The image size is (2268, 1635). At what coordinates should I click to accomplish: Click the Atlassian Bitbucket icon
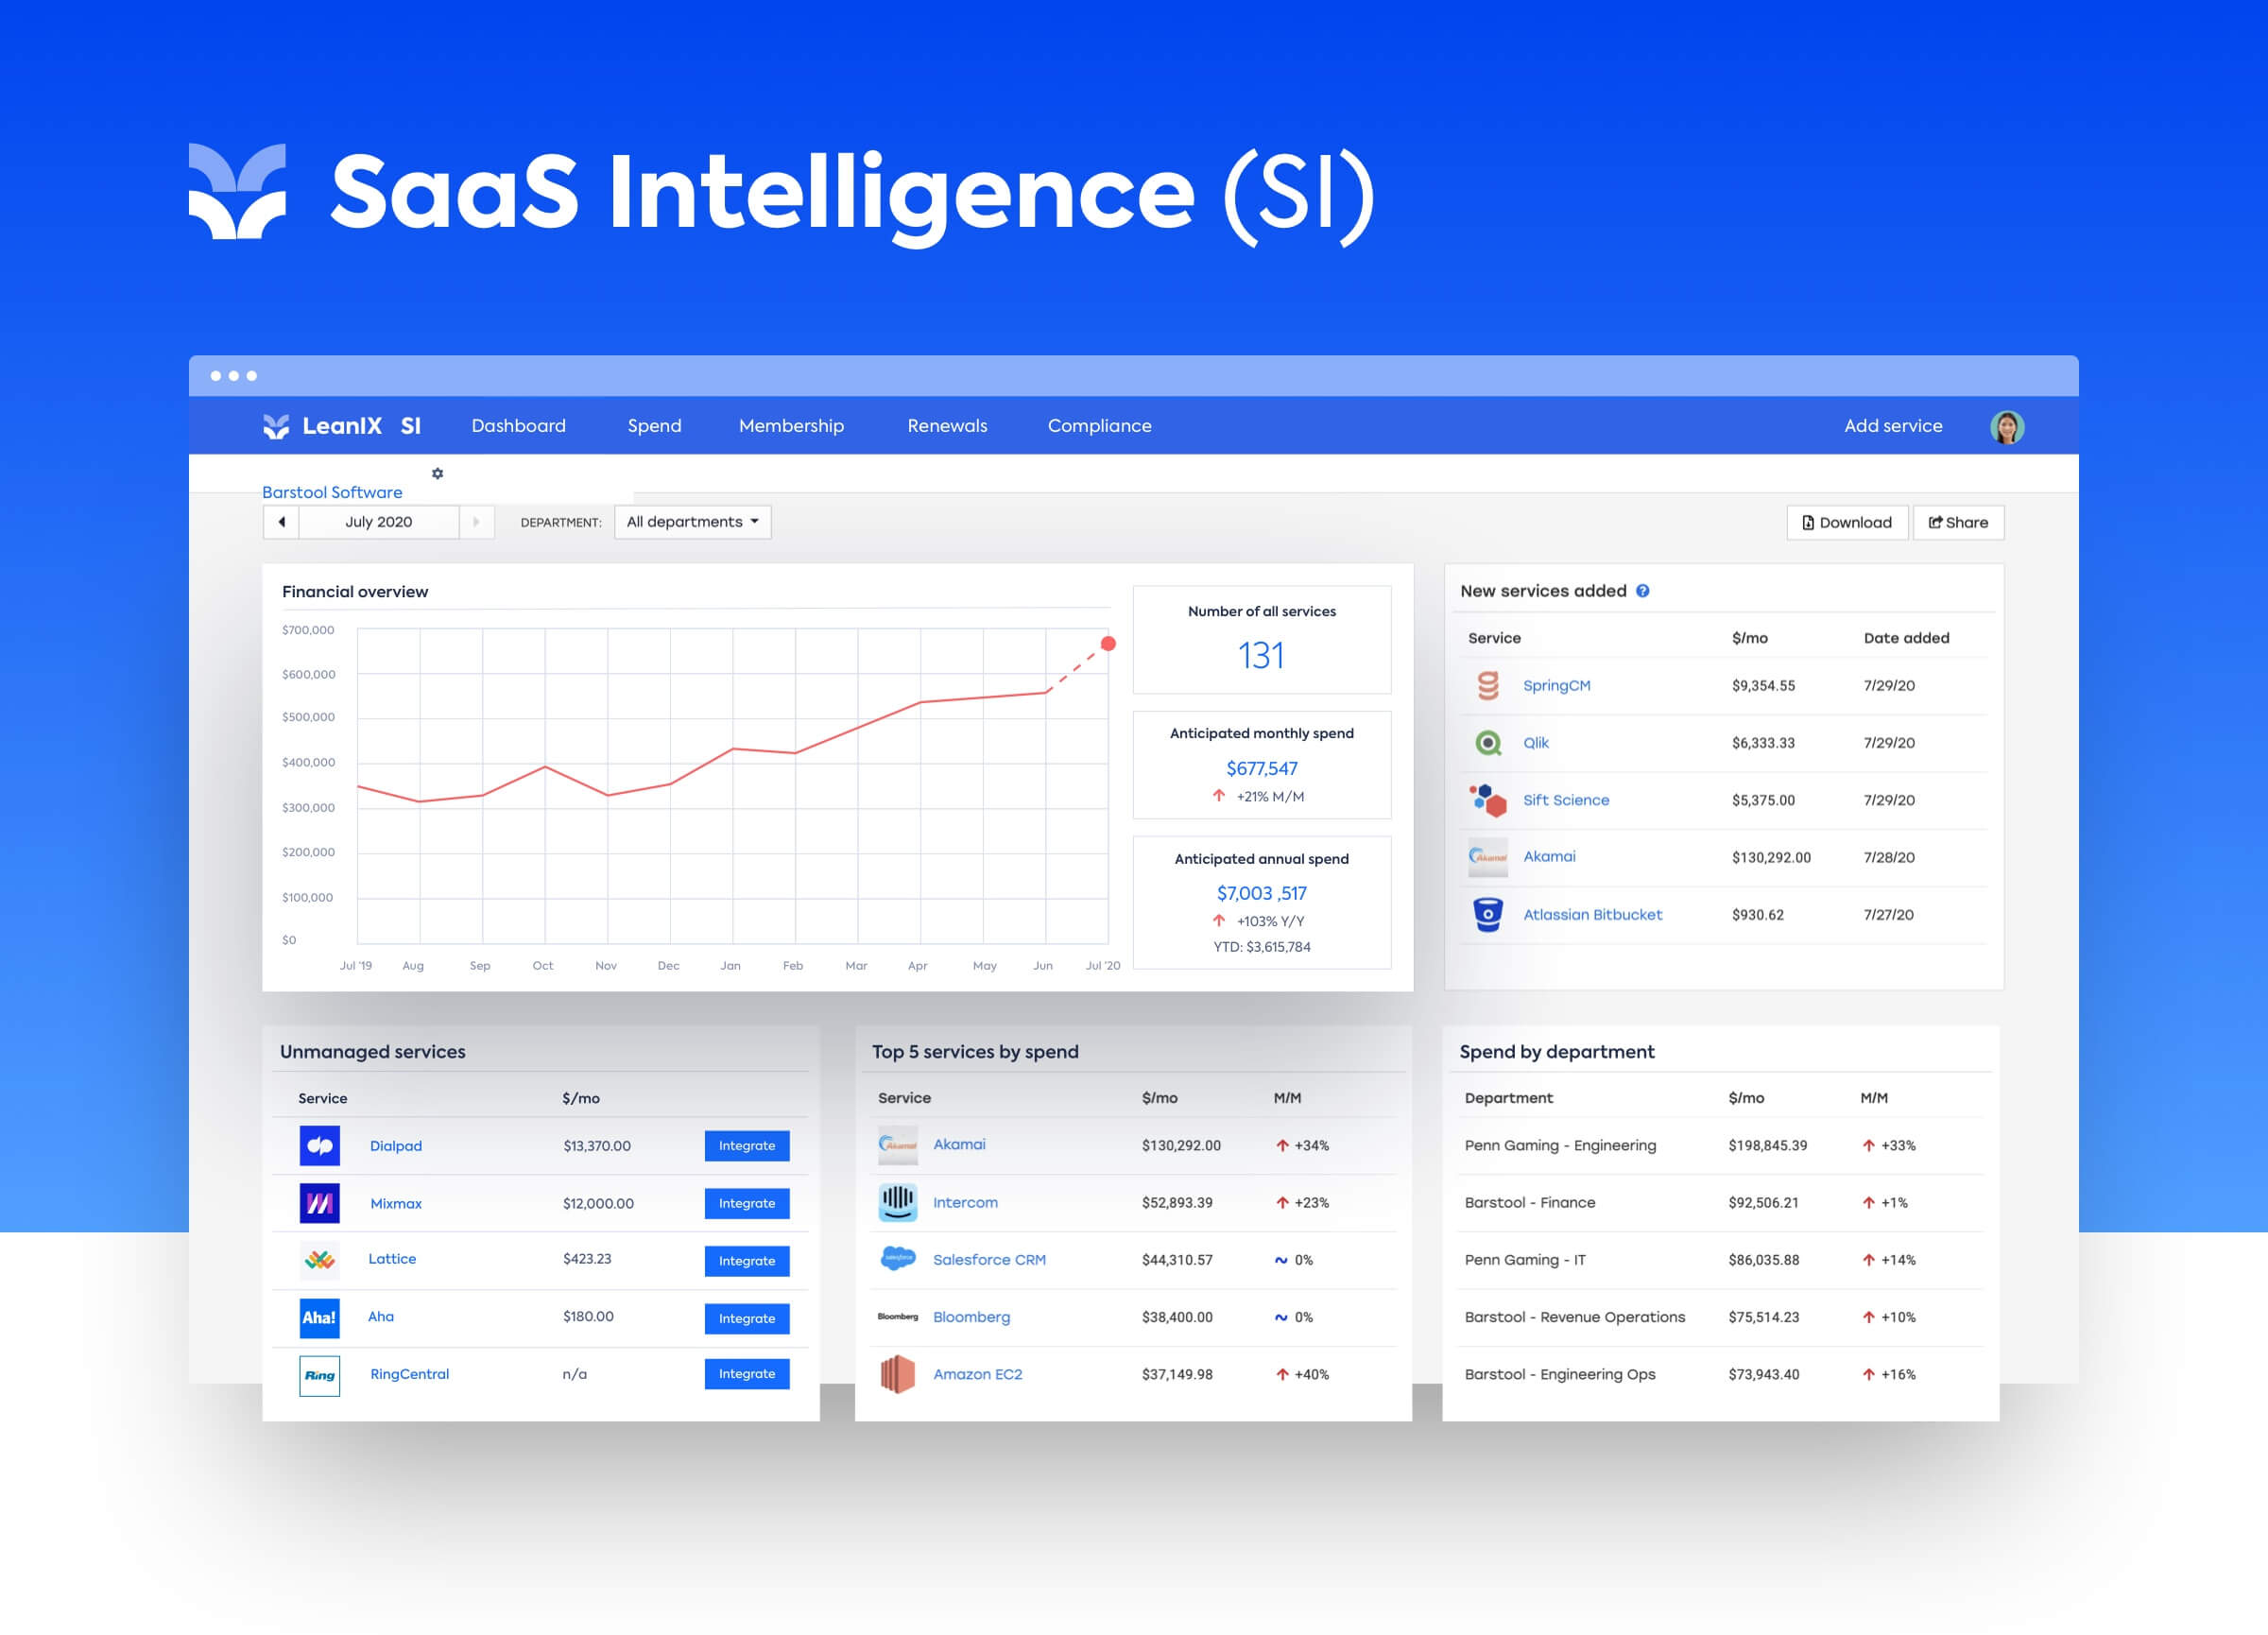coord(1488,914)
